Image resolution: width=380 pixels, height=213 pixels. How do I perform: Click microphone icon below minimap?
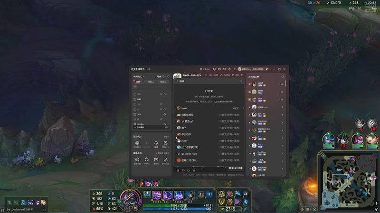coord(302,209)
